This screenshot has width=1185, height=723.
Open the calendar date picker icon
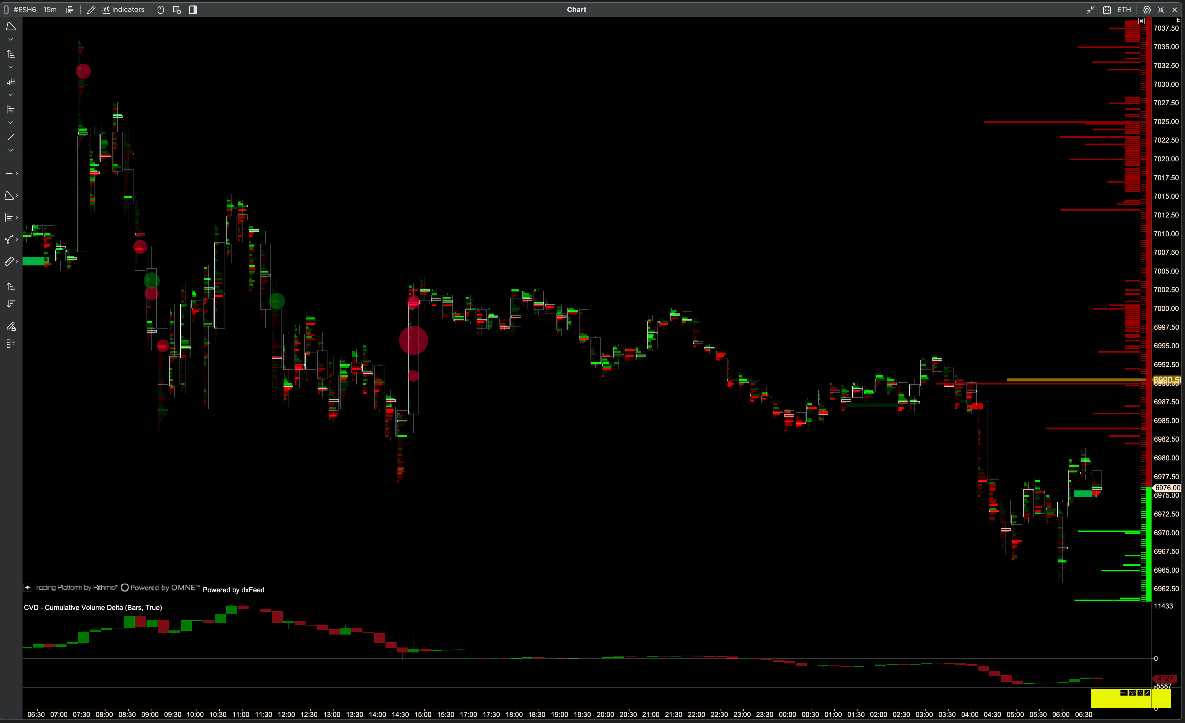pyautogui.click(x=1107, y=10)
